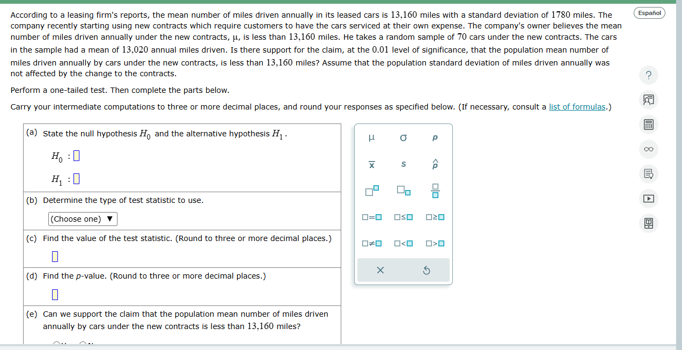Click the test statistic value input box
Viewport: 682px width, 350px height.
tap(55, 257)
